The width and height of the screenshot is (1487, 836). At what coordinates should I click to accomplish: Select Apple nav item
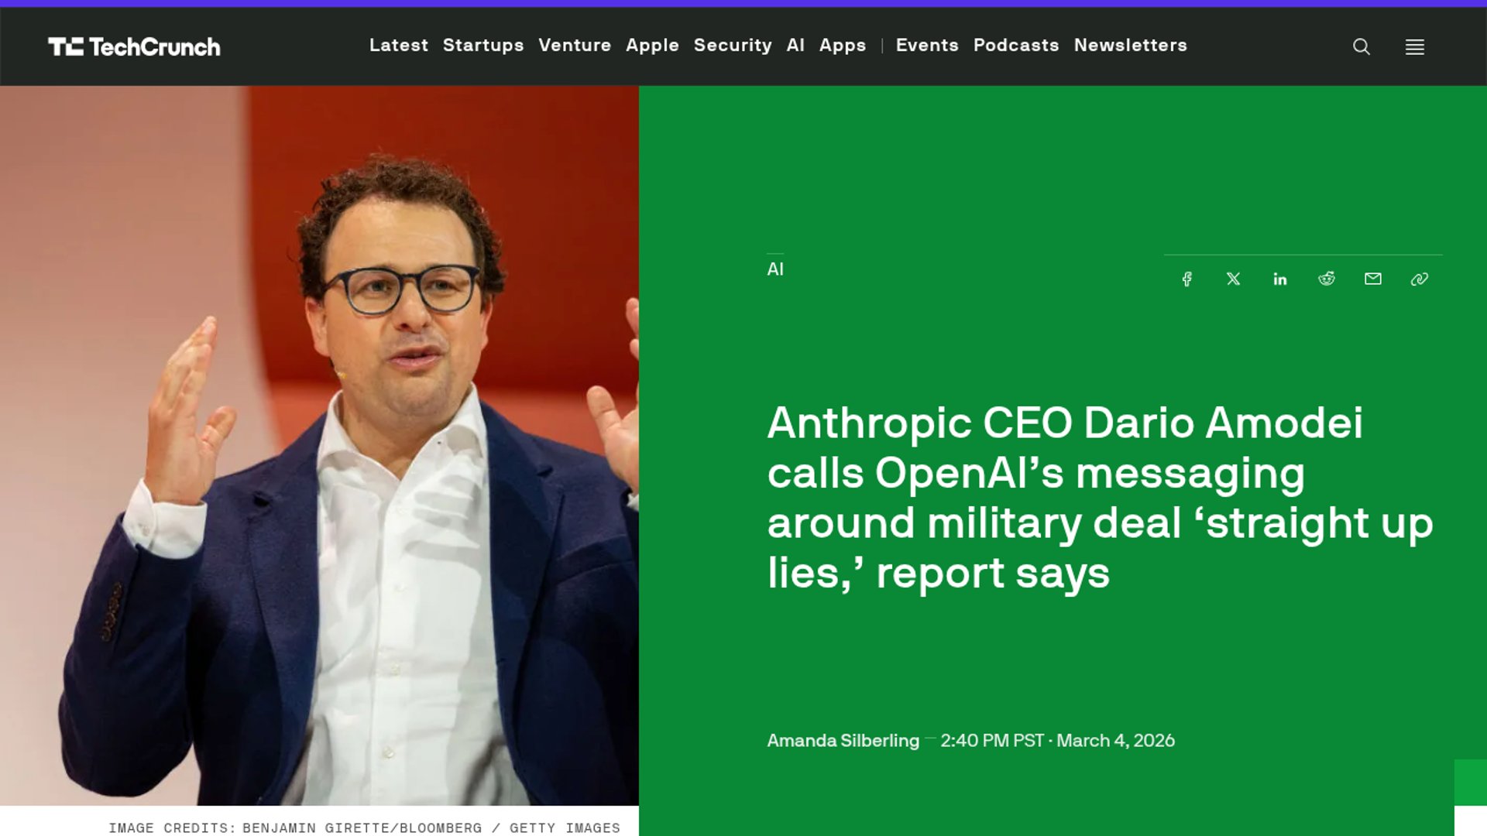pos(652,45)
